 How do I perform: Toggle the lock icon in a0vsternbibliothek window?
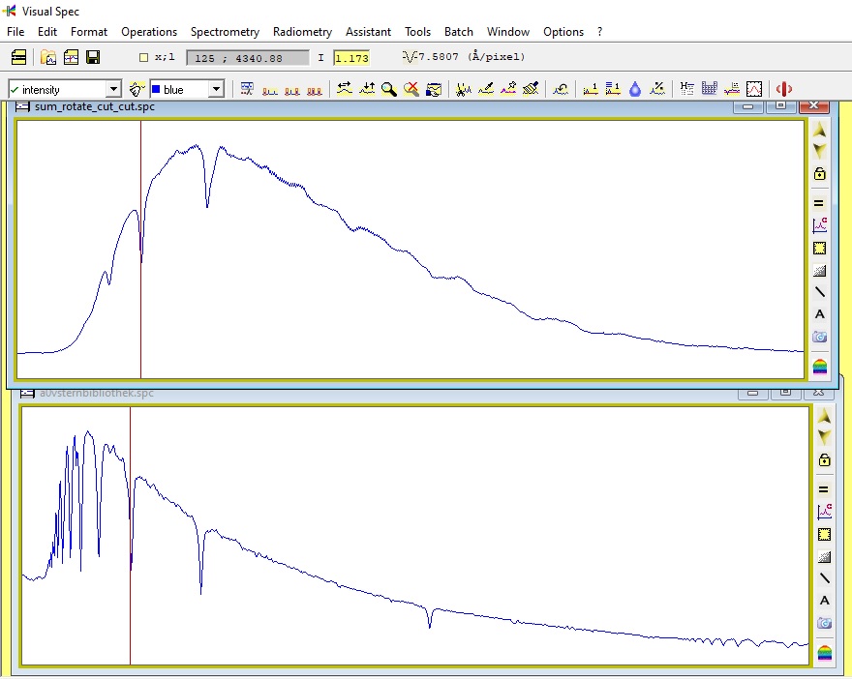tap(824, 460)
